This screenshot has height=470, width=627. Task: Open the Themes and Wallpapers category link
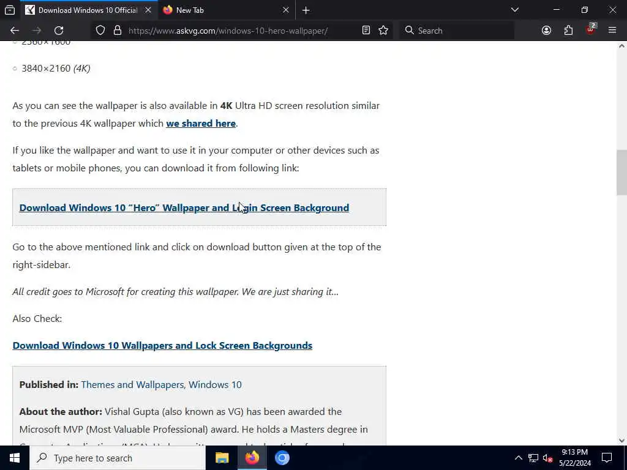click(x=132, y=384)
